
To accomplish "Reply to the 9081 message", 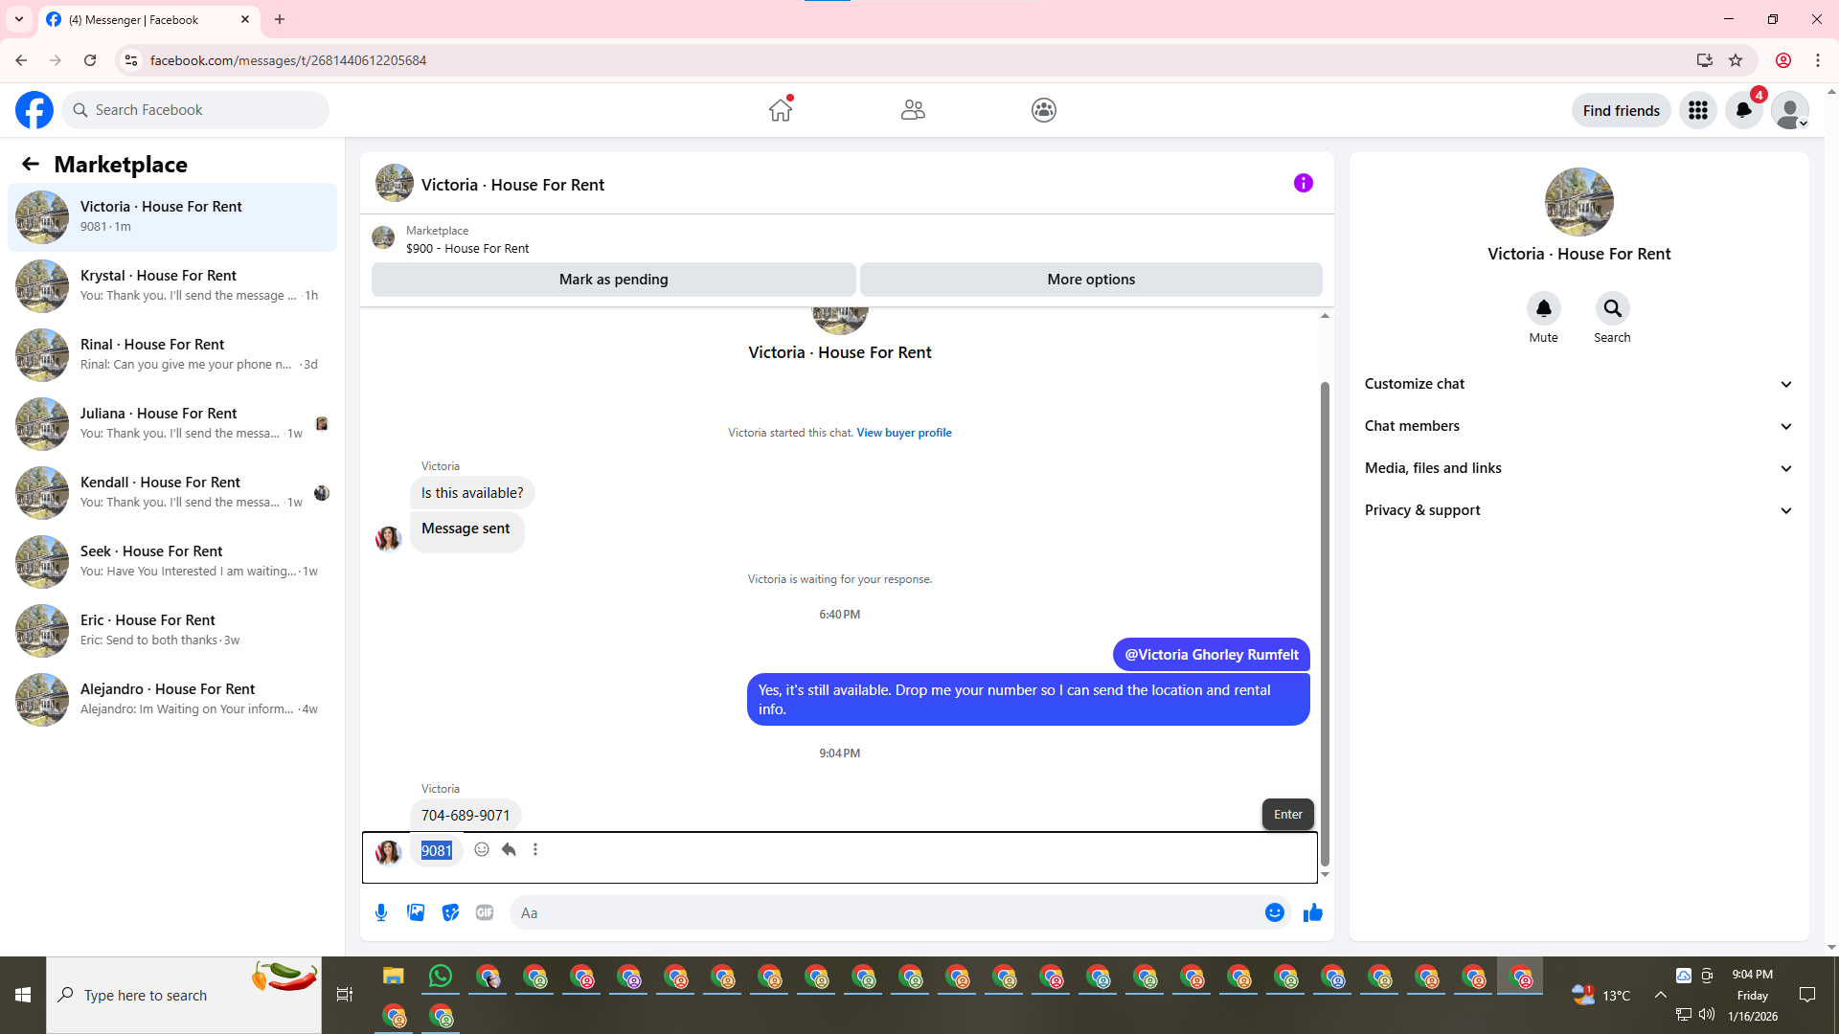I will pos(509,849).
